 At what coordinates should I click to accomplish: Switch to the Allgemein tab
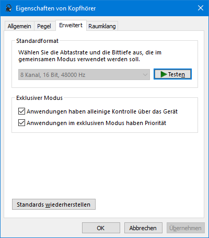point(19,26)
